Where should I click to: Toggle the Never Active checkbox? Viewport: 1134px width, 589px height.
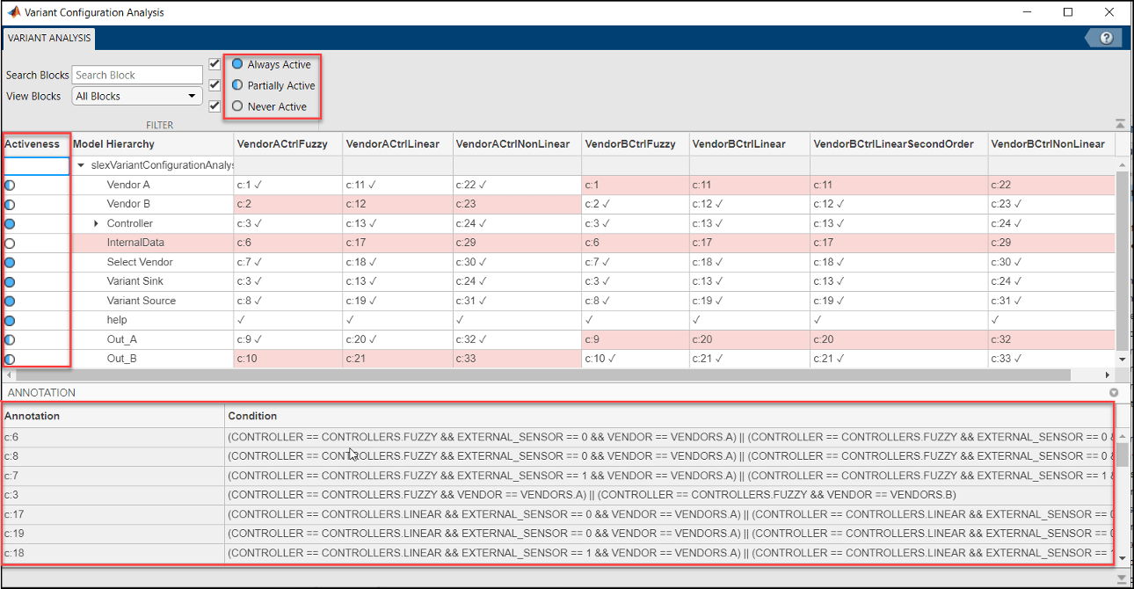[214, 106]
